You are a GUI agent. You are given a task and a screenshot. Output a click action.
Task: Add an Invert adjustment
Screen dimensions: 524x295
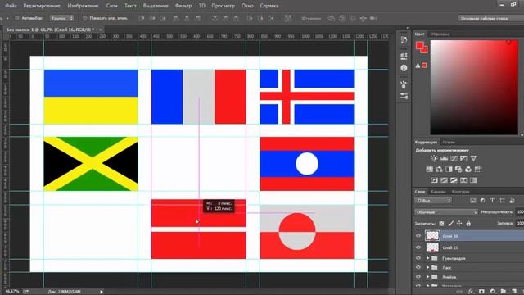pos(434,180)
